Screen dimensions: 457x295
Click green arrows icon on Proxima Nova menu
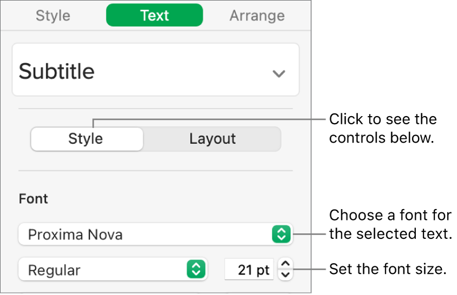(281, 234)
